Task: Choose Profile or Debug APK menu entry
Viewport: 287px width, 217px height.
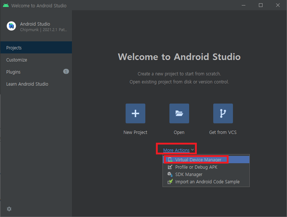Action: coord(206,167)
